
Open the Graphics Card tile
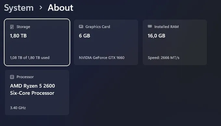tap(106, 42)
